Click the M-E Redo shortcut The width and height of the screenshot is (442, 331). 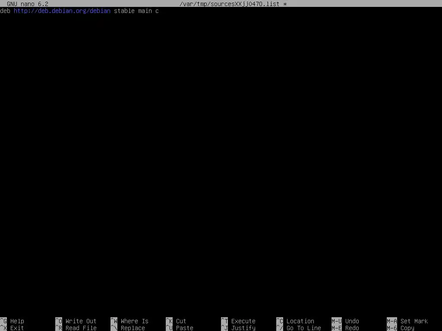click(345, 328)
